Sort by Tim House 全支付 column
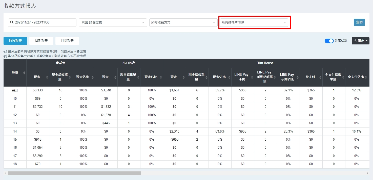 pos(320,77)
